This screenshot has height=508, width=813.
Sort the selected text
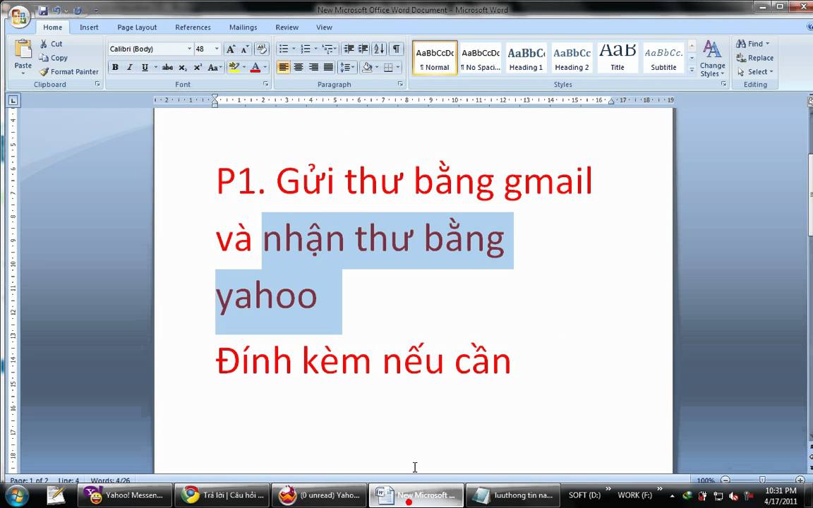pyautogui.click(x=380, y=49)
